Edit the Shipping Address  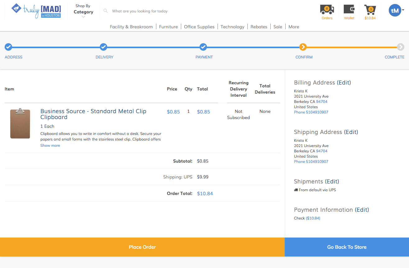[351, 132]
